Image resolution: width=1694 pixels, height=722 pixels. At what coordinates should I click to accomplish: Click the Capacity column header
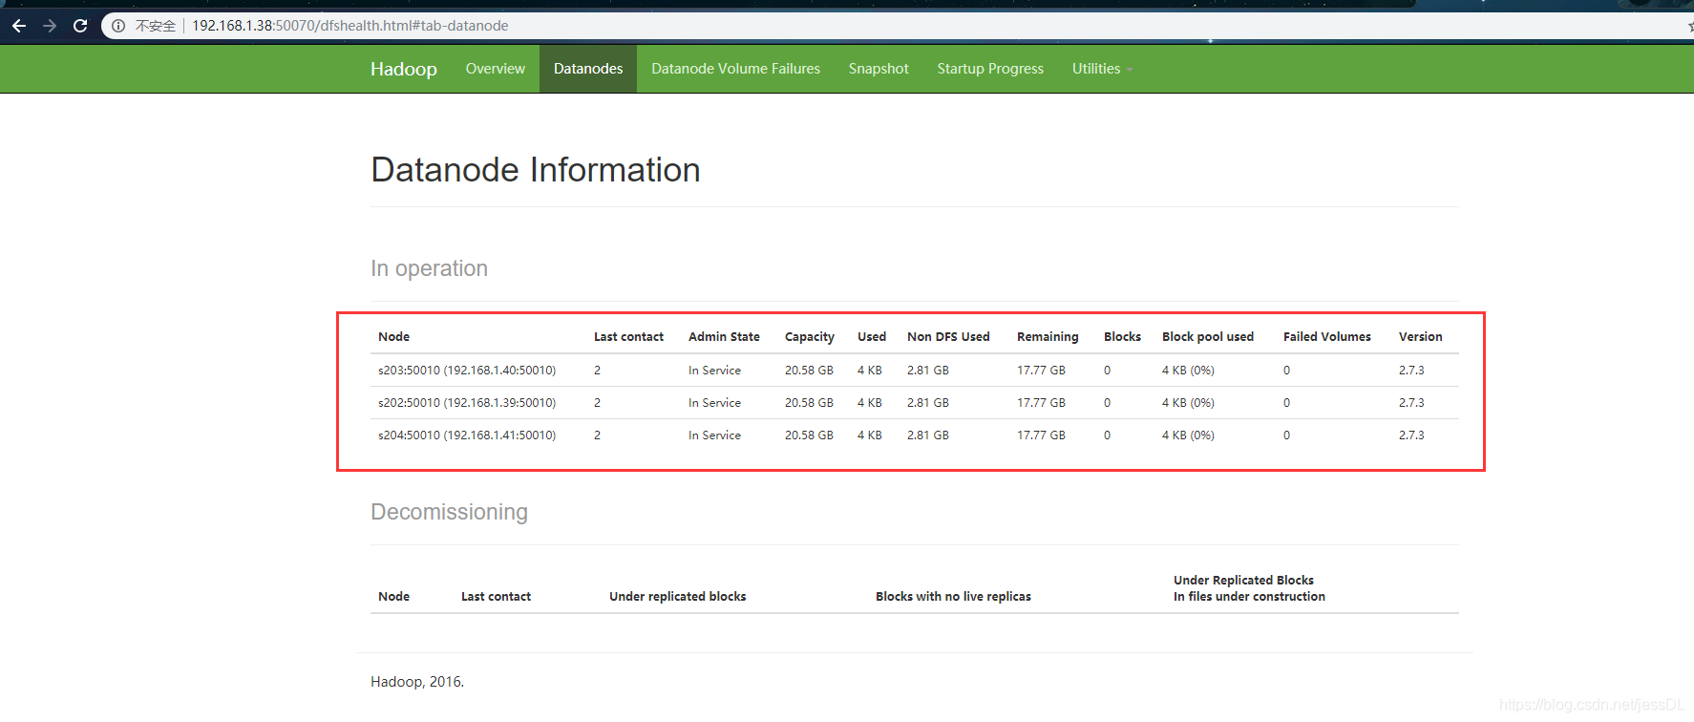point(810,337)
